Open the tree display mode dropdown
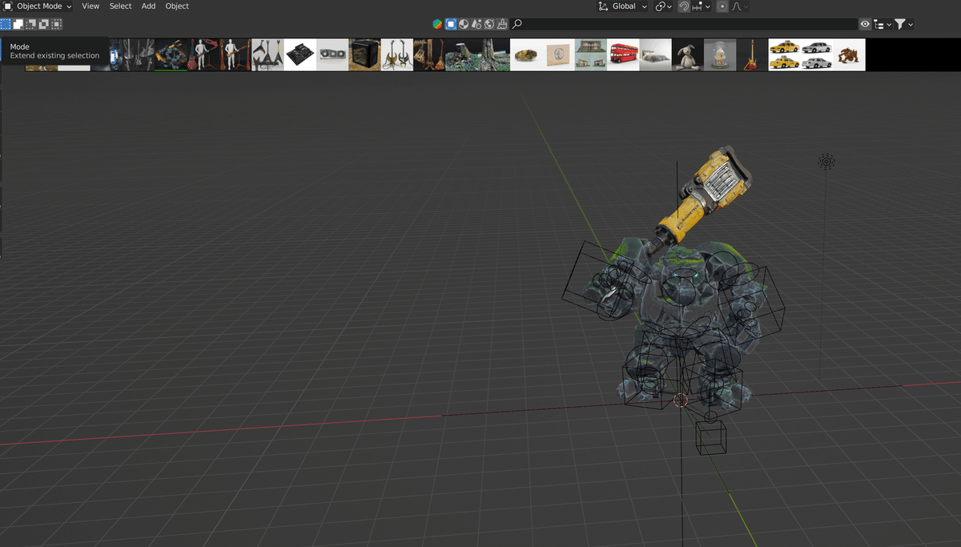Screen dimensions: 961x547 [x=883, y=24]
